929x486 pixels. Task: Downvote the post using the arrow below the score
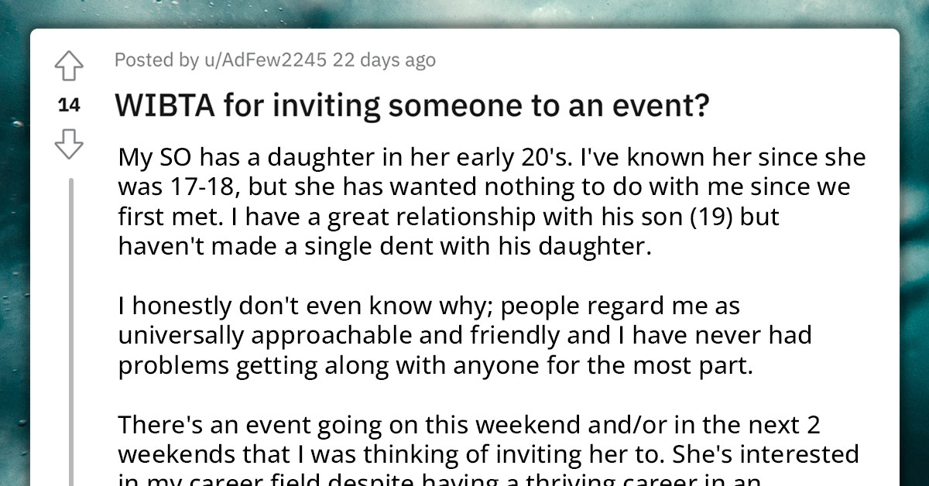(69, 142)
